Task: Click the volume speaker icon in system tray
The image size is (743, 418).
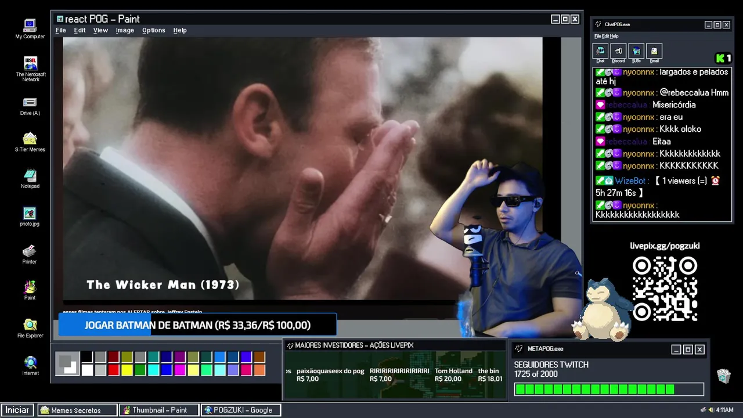Action: (x=710, y=410)
